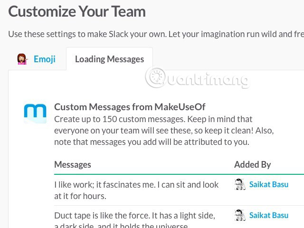The height and width of the screenshot is (228, 304).
Task: Click the blue MakeUseOf logo icon
Action: coord(35,113)
